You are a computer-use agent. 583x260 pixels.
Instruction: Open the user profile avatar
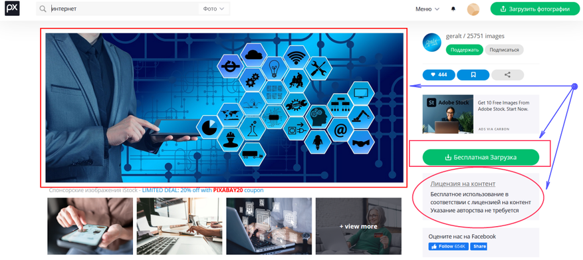point(473,9)
